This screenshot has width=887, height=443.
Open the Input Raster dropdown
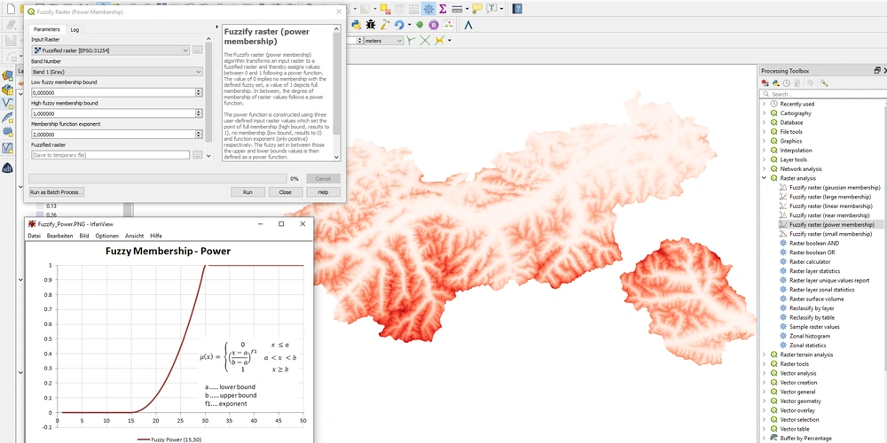[x=111, y=51]
